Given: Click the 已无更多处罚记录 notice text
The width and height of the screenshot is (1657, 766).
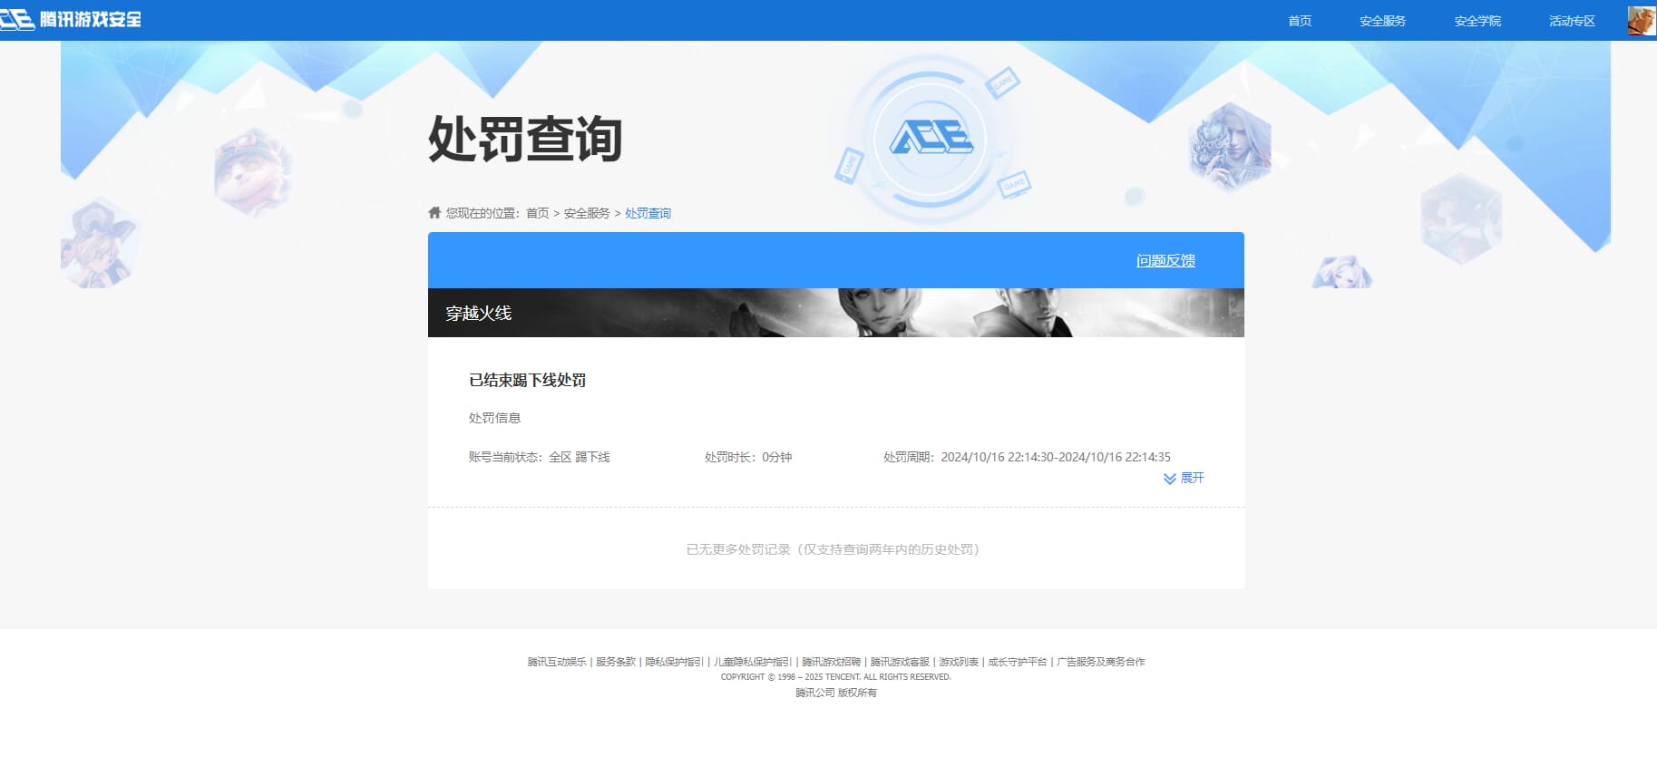Looking at the screenshot, I should [x=835, y=549].
